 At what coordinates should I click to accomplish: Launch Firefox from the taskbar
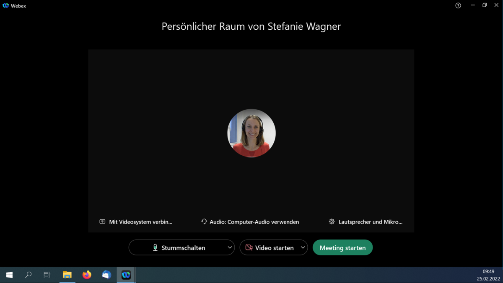coord(87,275)
